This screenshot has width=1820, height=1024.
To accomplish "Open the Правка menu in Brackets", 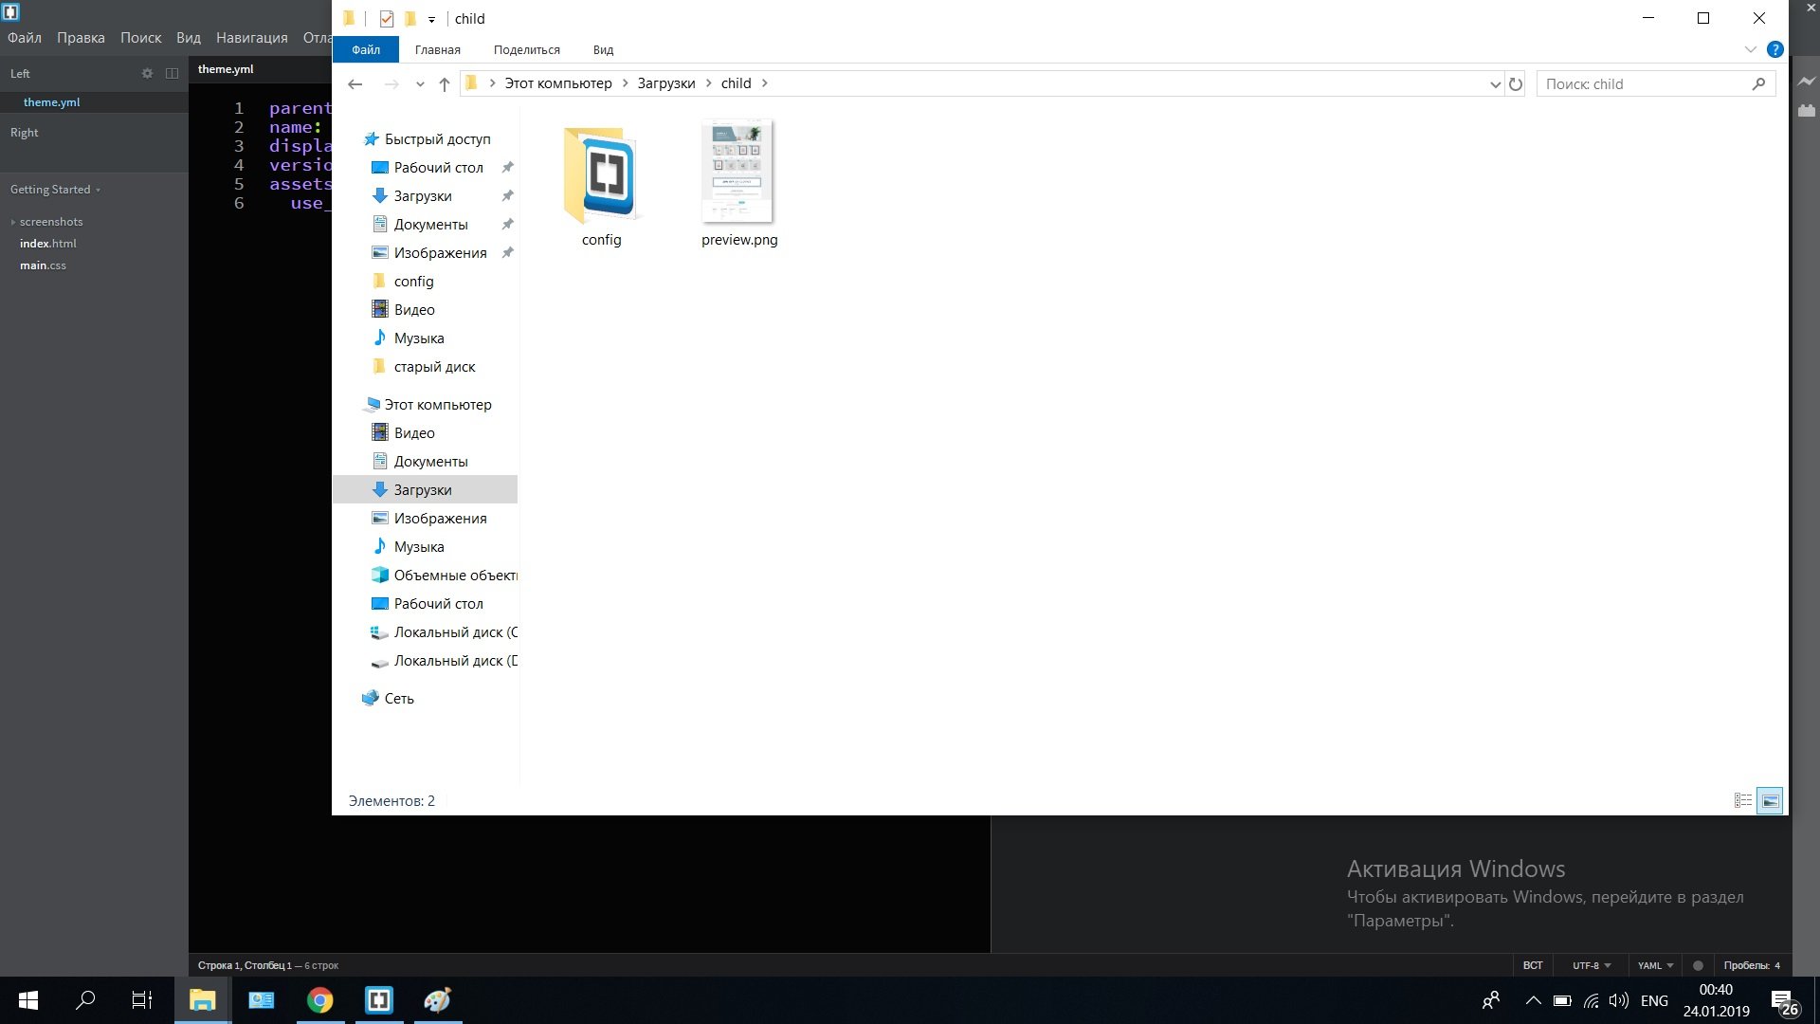I will [81, 38].
